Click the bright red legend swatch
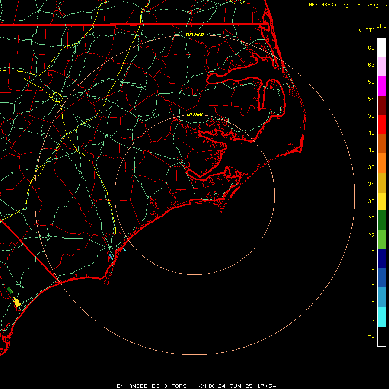 [382, 124]
